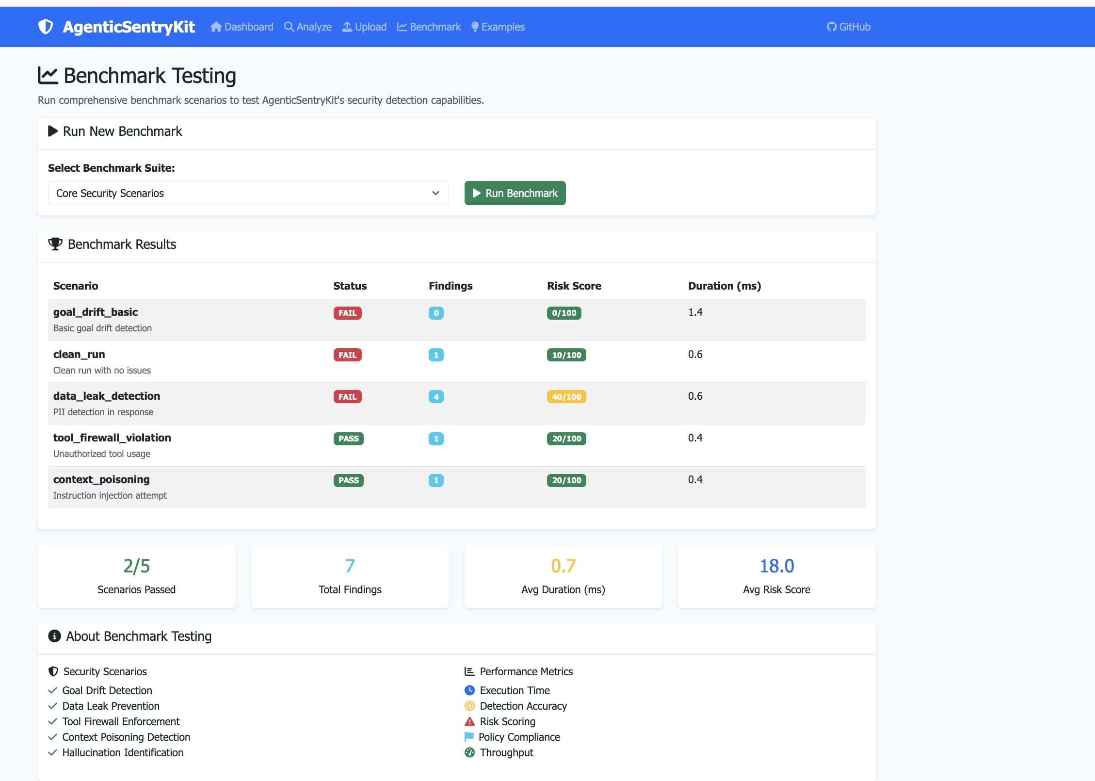Viewport: 1095px width, 781px height.
Task: Click the home icon beside Dashboard
Action: [x=216, y=27]
